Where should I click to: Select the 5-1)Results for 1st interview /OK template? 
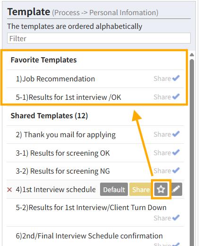coord(68,97)
